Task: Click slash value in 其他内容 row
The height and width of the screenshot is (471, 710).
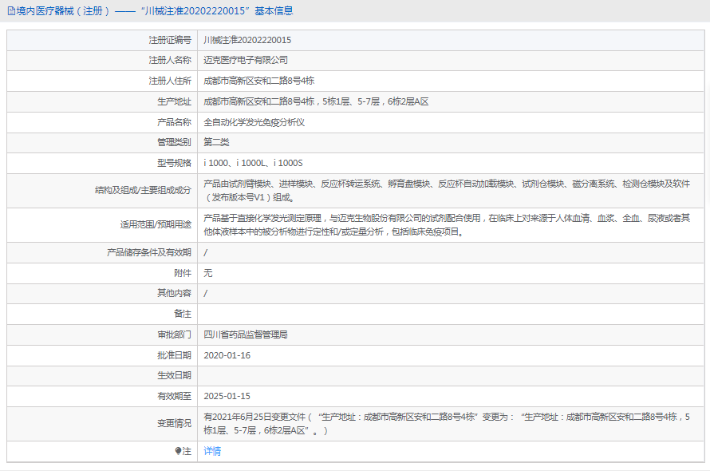Action: tap(206, 294)
